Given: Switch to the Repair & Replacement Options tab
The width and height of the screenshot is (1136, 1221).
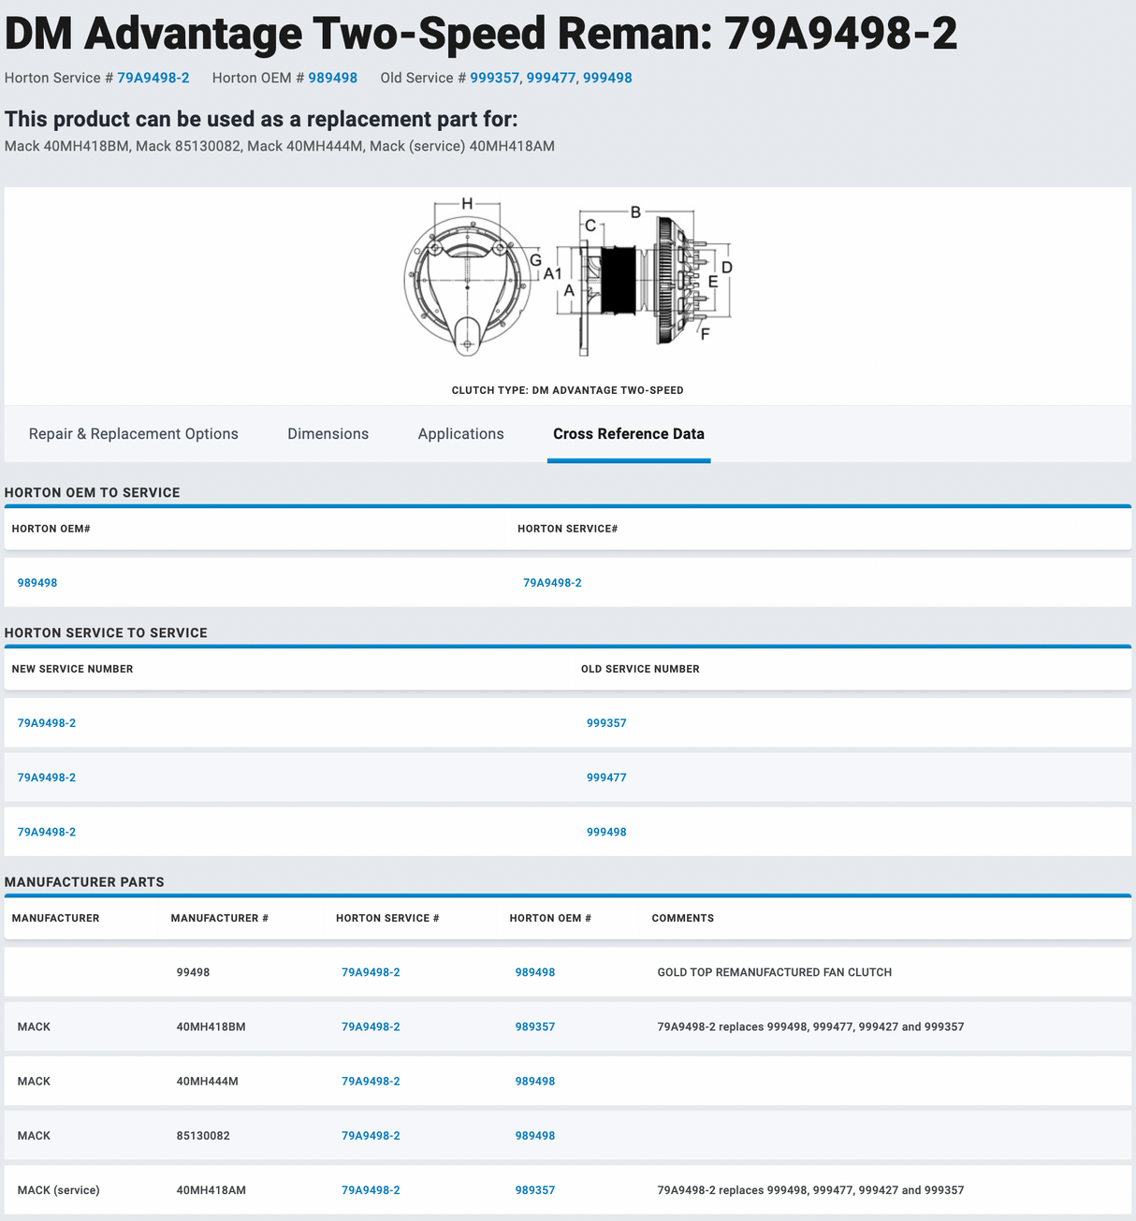Looking at the screenshot, I should click(x=133, y=433).
